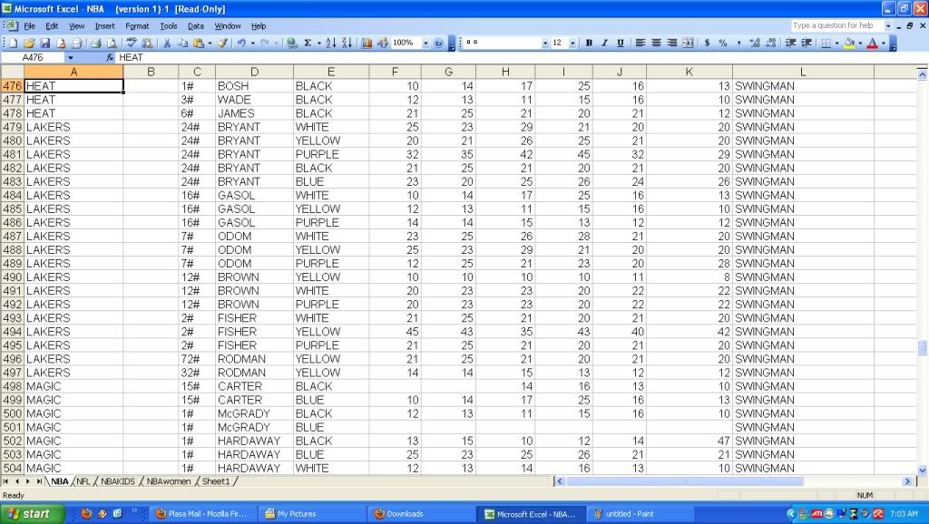Select column L header
This screenshot has width=929, height=524.
(x=803, y=72)
